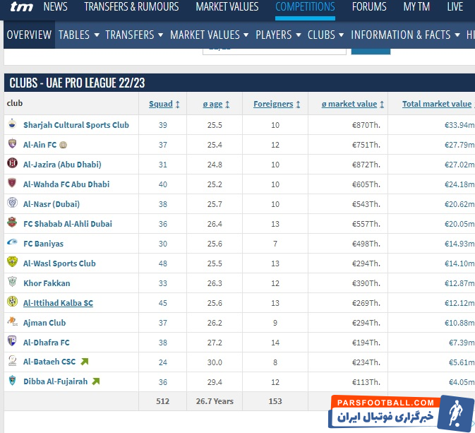Screen dimensions: 475x433
Task: Switch to the Overview tab
Action: 29,35
